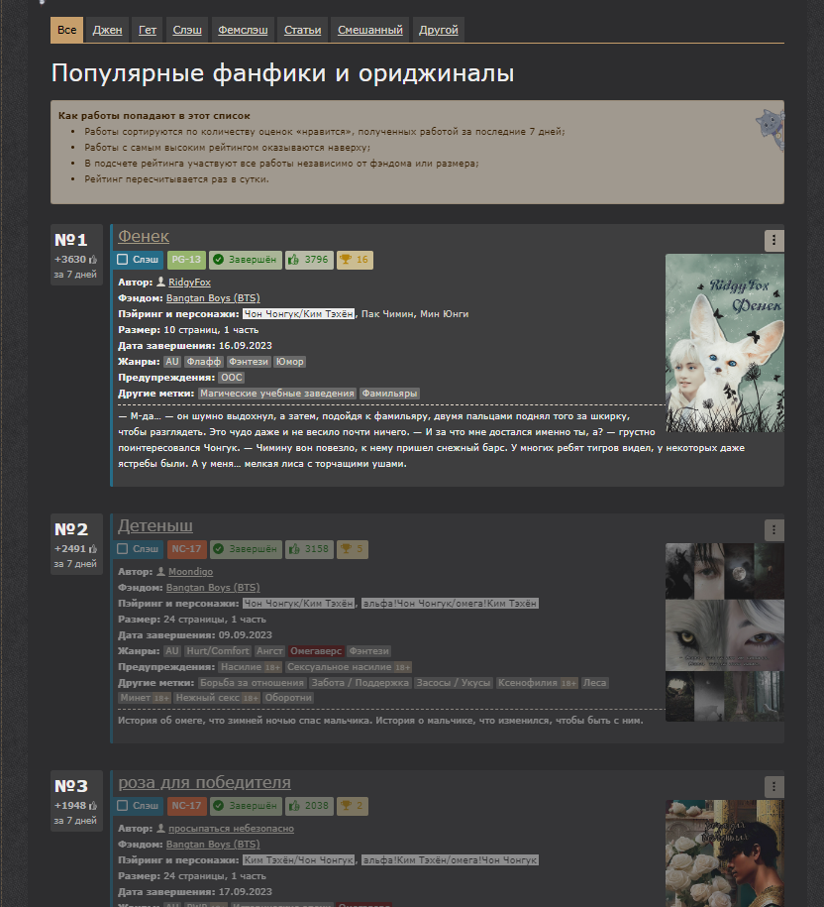This screenshot has width=824, height=907.
Task: Click the Юмор genre tag
Action: 289,362
